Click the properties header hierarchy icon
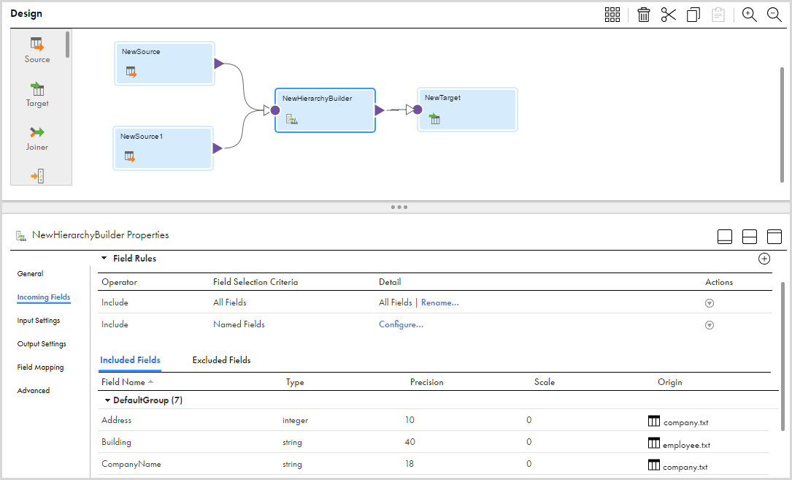 (20, 235)
